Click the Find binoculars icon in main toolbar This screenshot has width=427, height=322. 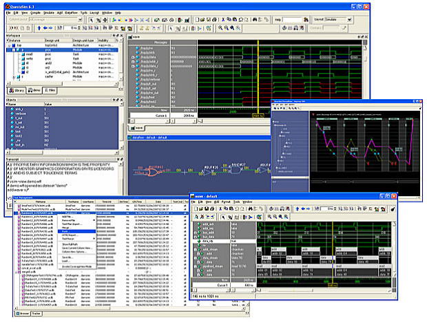[x=255, y=20]
